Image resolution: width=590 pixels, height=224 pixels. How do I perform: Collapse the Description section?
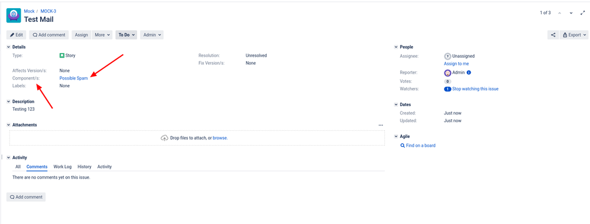9,101
